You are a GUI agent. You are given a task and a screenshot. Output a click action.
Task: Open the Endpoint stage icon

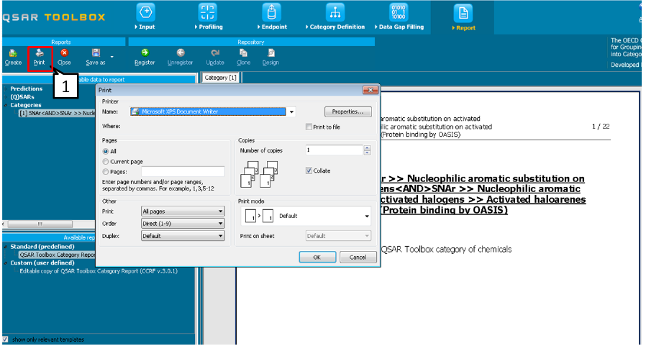[271, 13]
